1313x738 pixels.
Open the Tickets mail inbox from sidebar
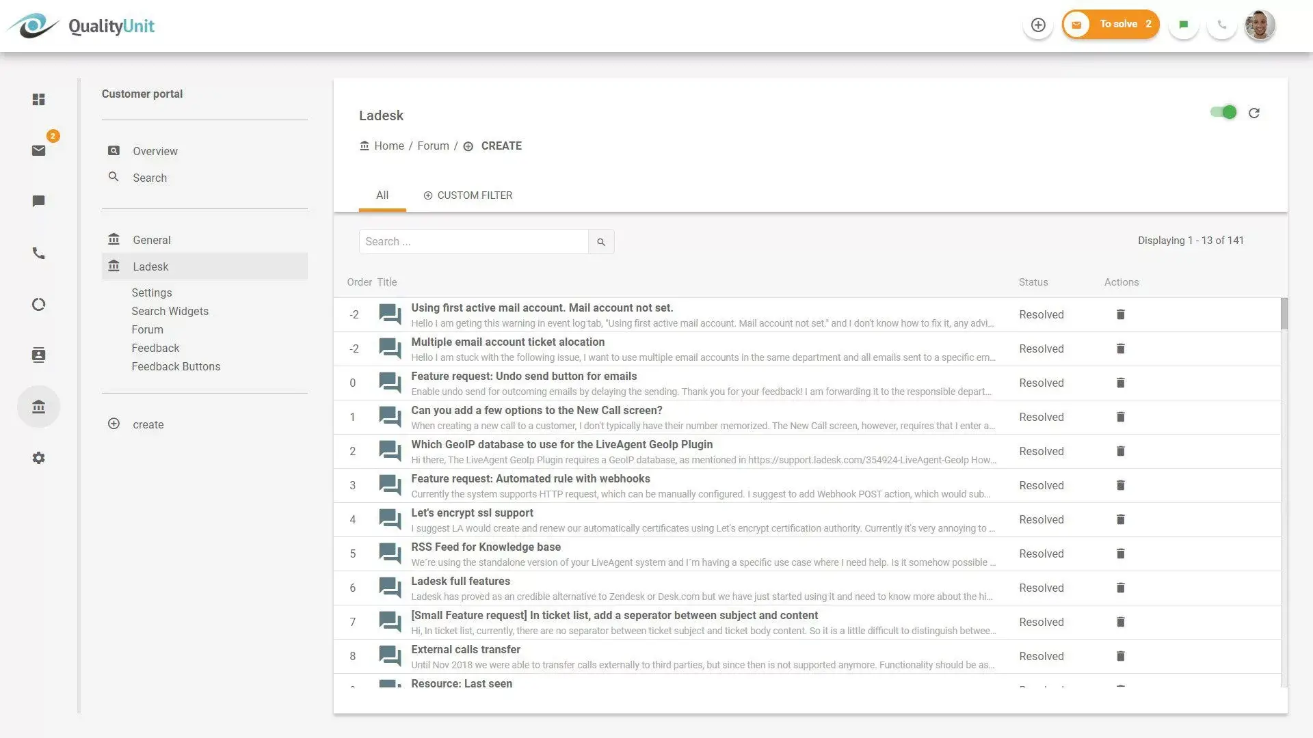tap(39, 150)
